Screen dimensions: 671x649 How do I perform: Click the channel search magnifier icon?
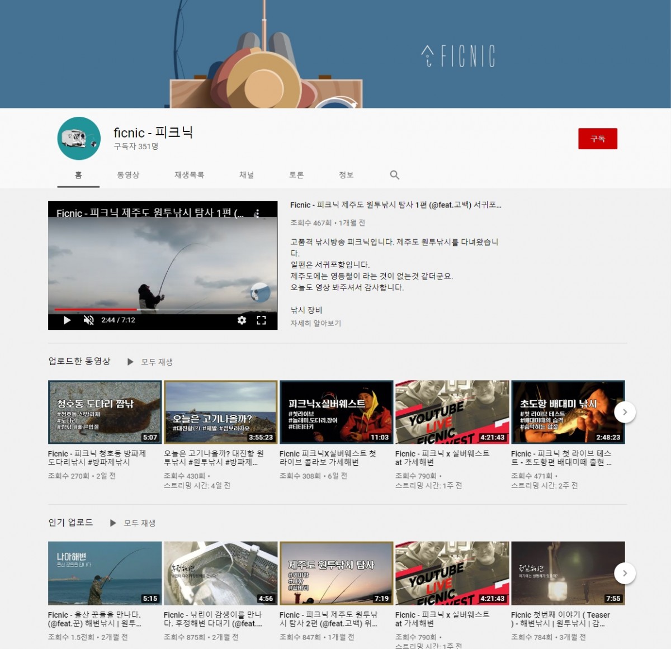click(x=394, y=175)
